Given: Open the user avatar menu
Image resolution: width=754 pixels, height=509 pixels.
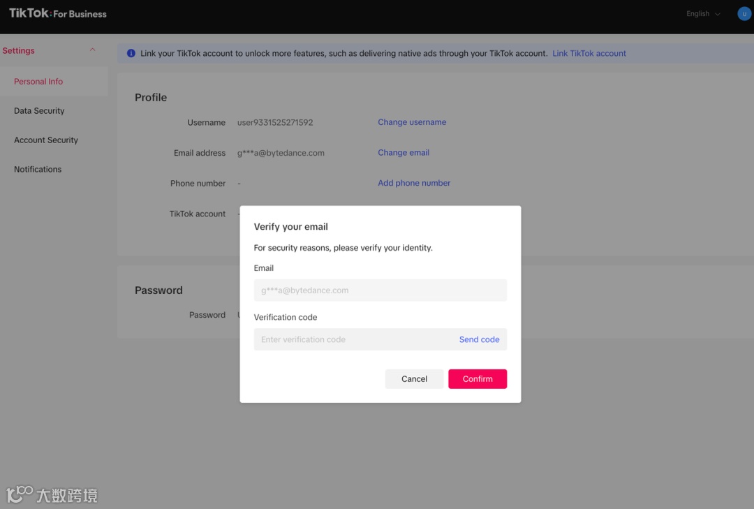Looking at the screenshot, I should click(744, 13).
